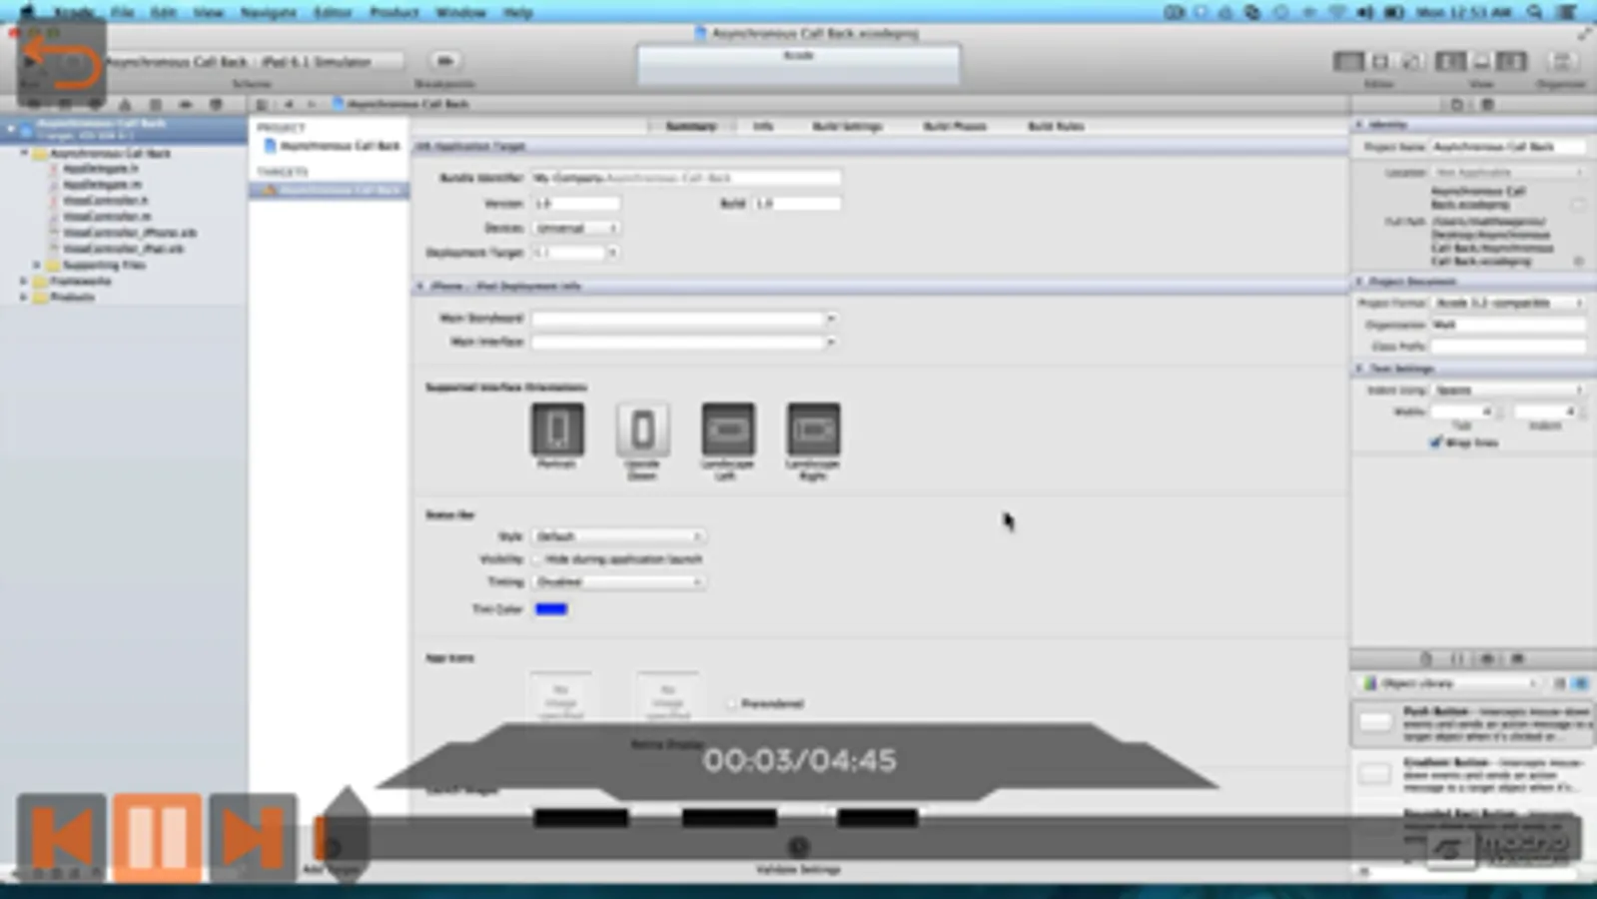Collapse the iPhone / iPod Deployment Info section
This screenshot has height=899, width=1597.
click(x=420, y=286)
